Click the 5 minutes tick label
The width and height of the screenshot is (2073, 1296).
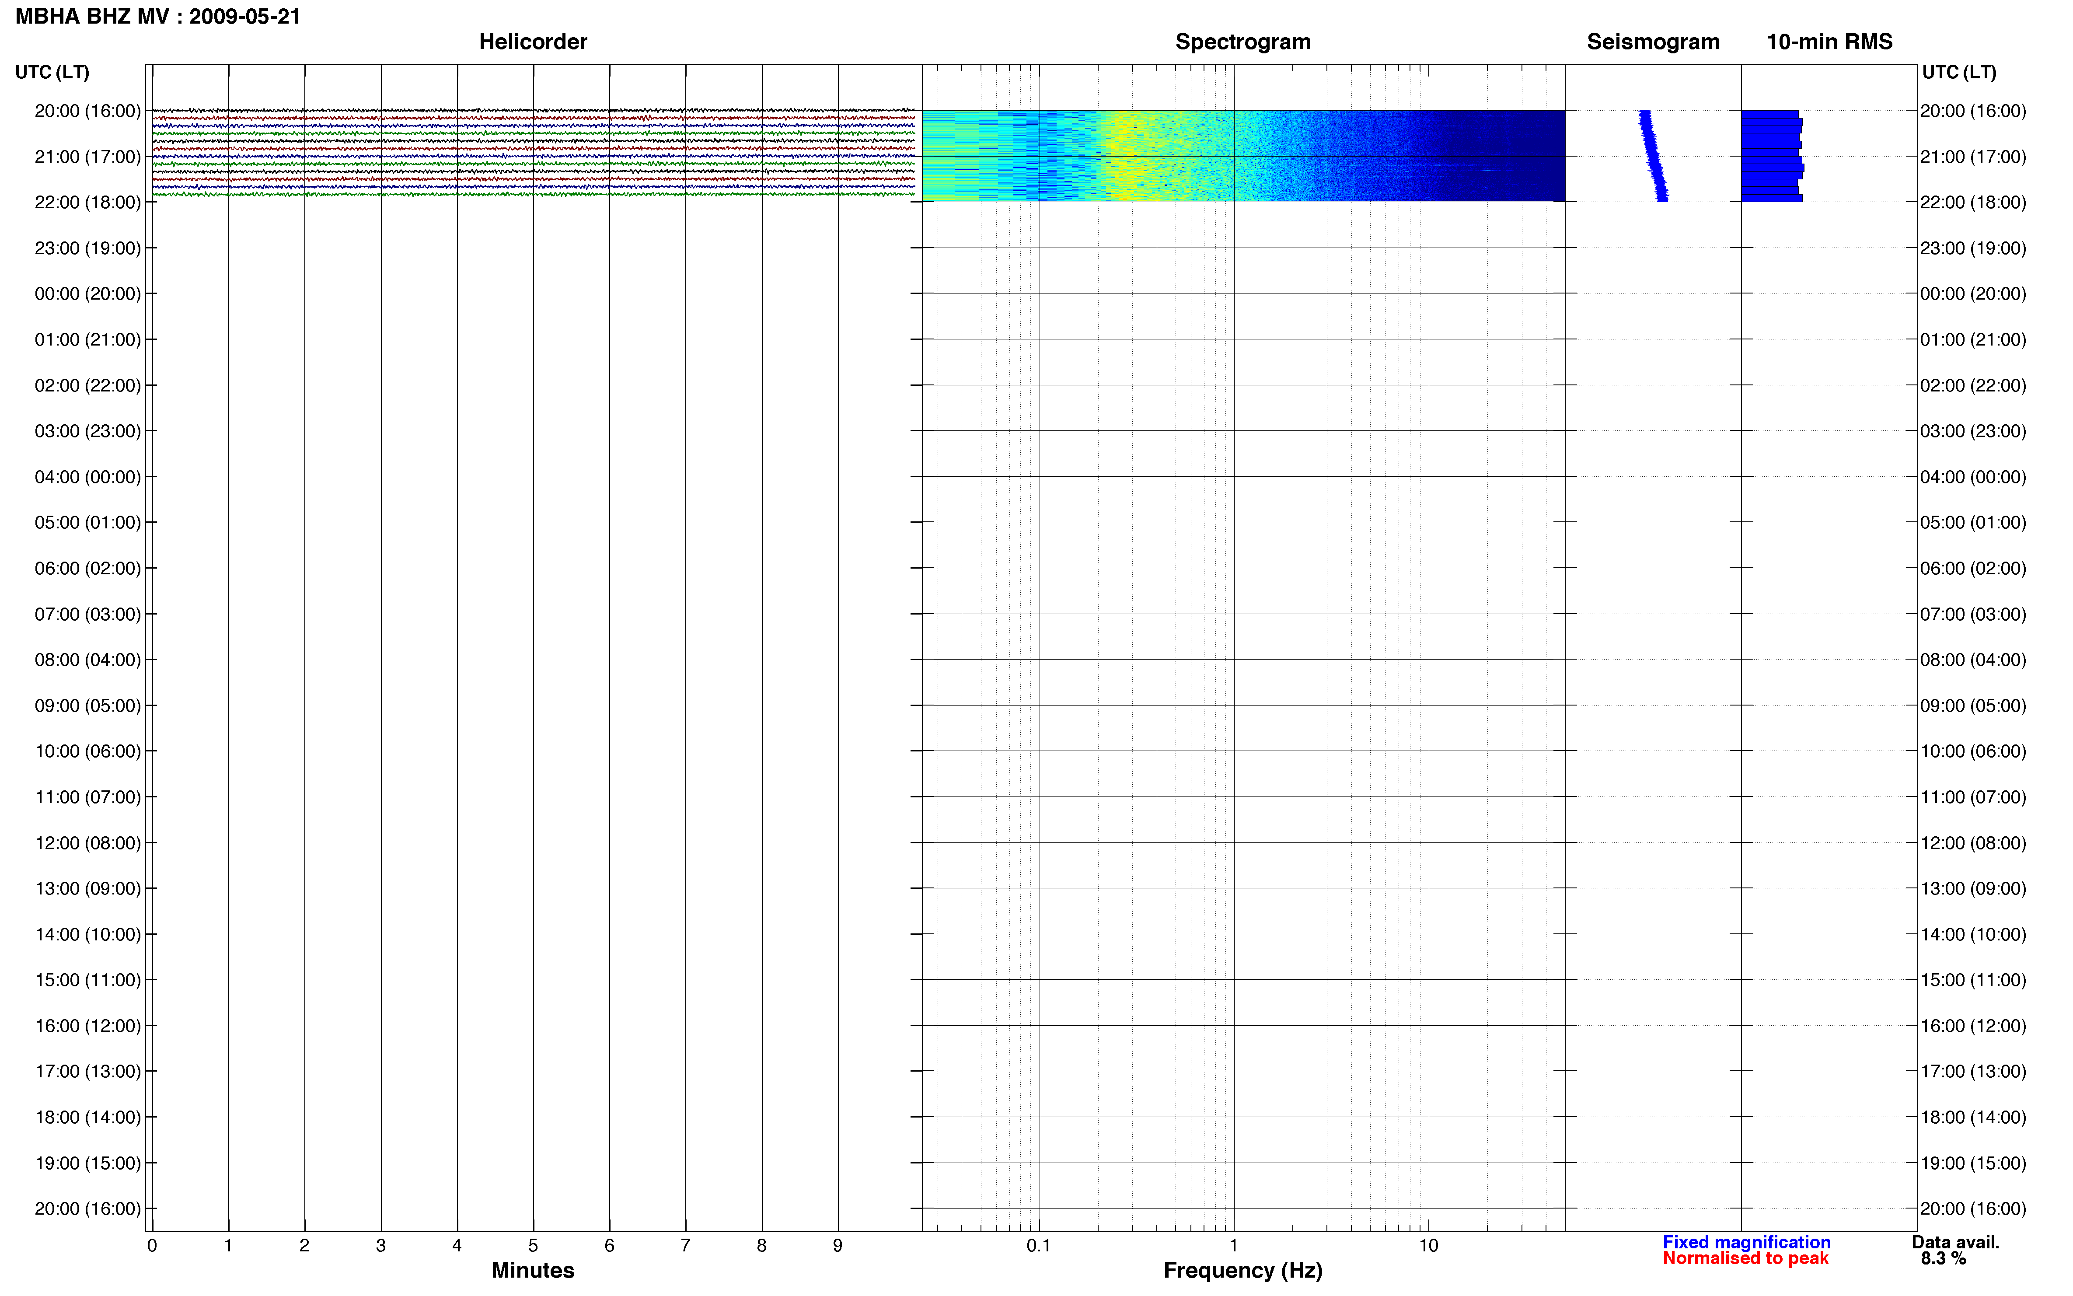(533, 1245)
